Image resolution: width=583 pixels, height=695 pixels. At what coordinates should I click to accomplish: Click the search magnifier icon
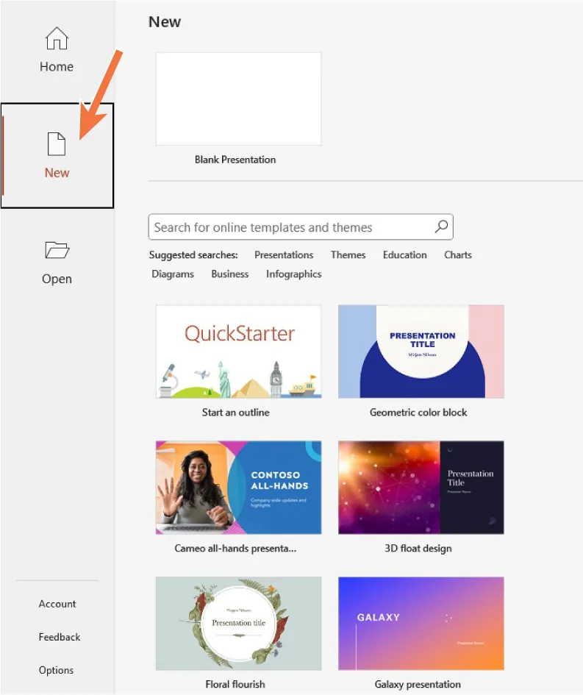pos(441,227)
